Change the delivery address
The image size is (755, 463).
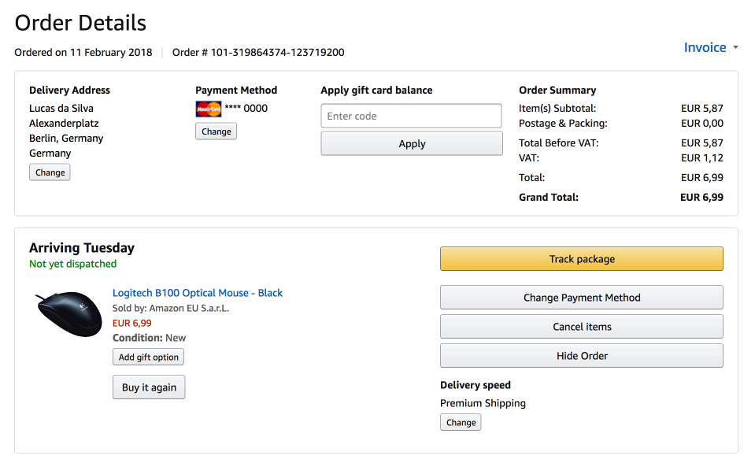pos(50,172)
